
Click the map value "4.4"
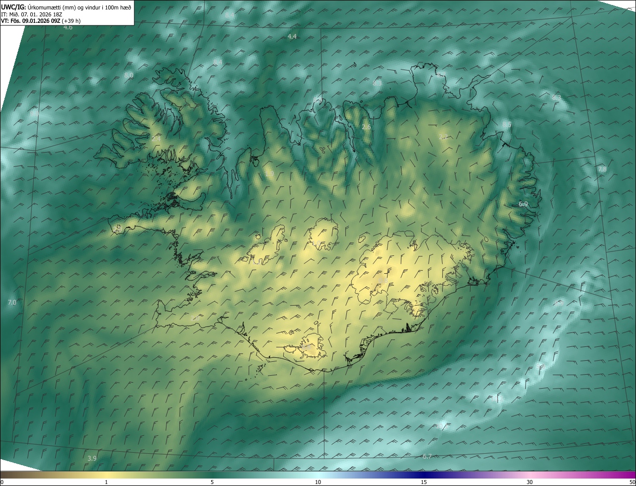(292, 37)
